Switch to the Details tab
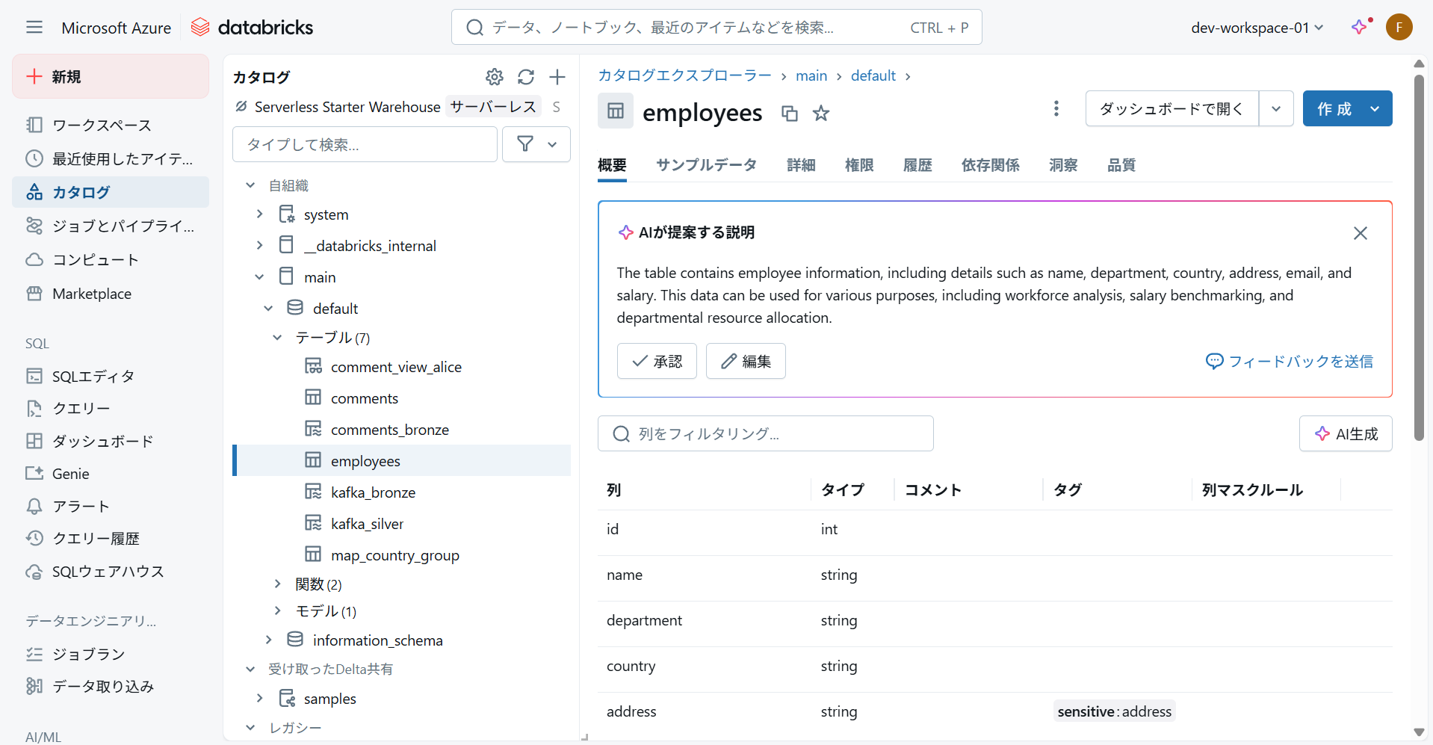This screenshot has width=1433, height=745. [801, 165]
